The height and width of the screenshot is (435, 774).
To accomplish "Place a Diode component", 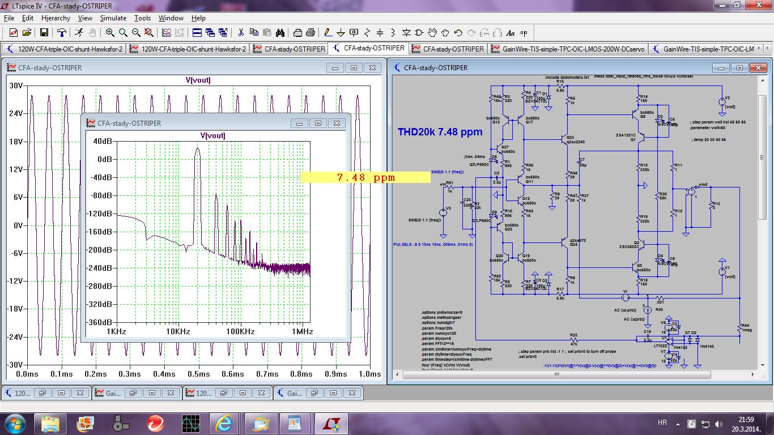I will click(x=406, y=33).
